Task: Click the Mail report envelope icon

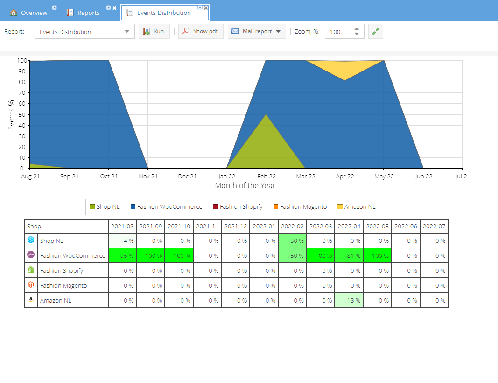Action: click(x=235, y=31)
